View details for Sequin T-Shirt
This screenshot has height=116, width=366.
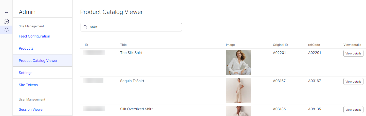click(353, 82)
